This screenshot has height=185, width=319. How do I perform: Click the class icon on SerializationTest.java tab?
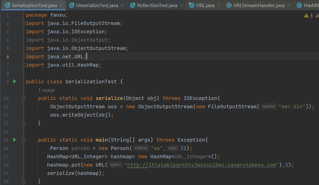[x=7, y=5]
